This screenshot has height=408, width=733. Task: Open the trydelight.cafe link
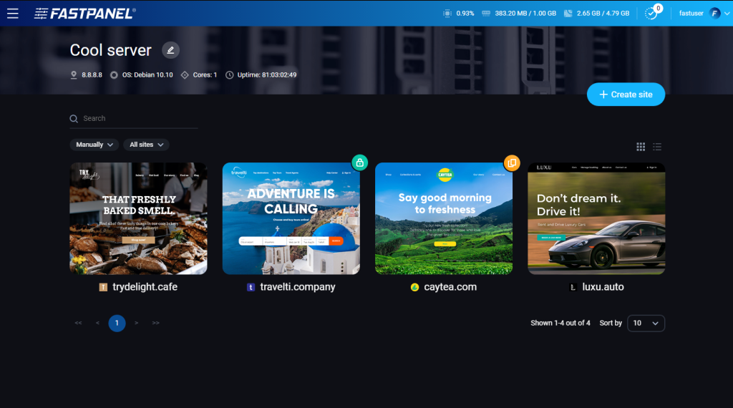pos(145,287)
